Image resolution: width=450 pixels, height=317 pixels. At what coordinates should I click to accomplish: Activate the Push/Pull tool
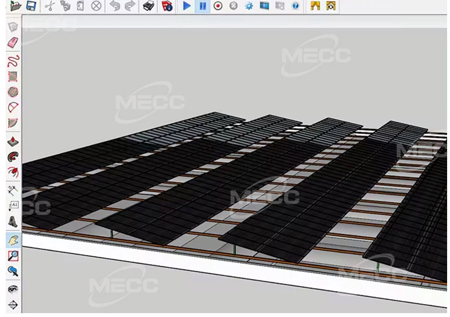pos(13,141)
